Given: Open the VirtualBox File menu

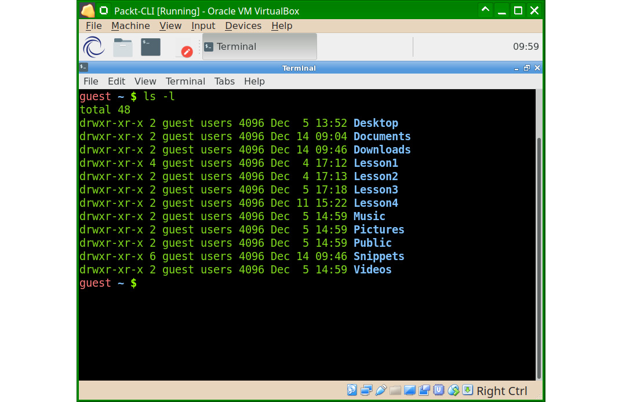Looking at the screenshot, I should click(93, 25).
